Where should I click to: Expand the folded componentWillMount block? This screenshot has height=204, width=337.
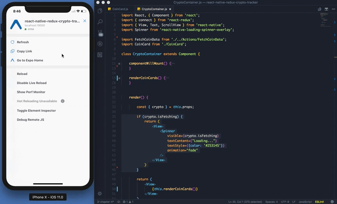click(x=119, y=63)
